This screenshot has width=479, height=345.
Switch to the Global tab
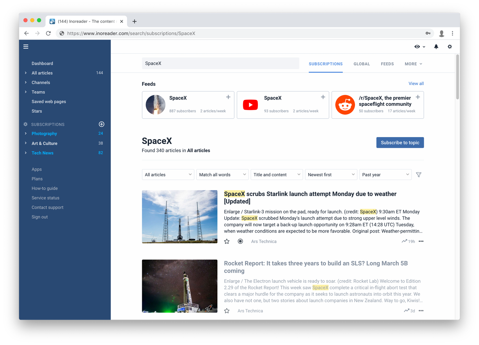pyautogui.click(x=362, y=64)
